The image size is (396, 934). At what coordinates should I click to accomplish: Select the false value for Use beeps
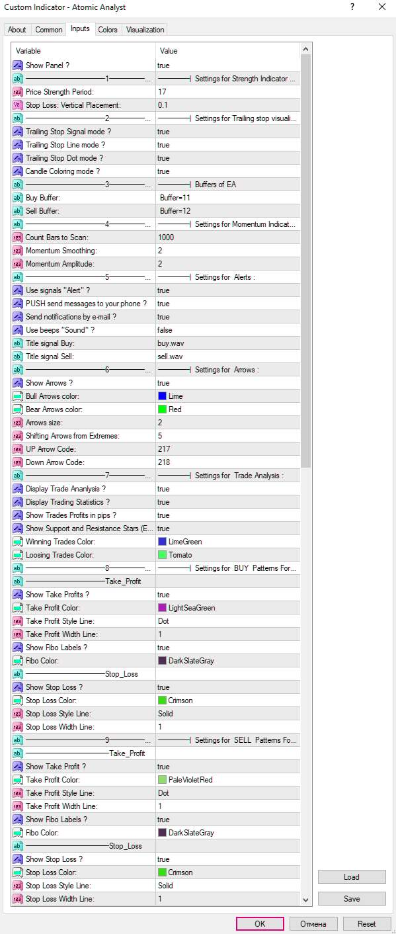[228, 330]
